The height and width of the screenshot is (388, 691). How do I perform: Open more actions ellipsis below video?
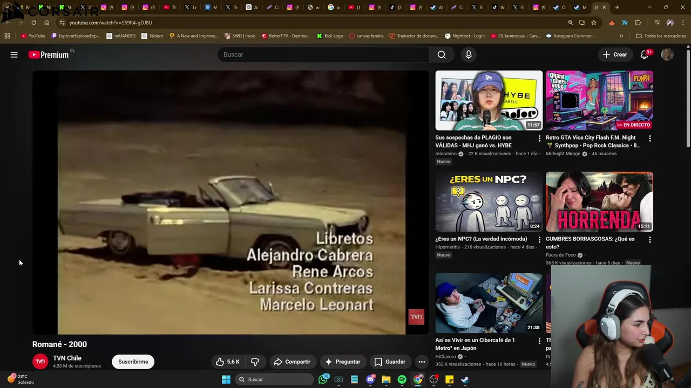422,362
